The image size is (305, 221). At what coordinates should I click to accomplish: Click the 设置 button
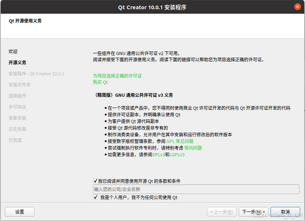[20, 212]
